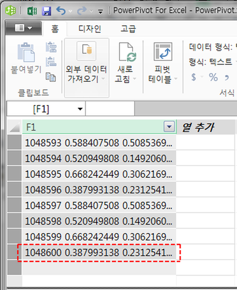
Task: Customize the Quick Access Toolbar
Action: click(x=100, y=11)
